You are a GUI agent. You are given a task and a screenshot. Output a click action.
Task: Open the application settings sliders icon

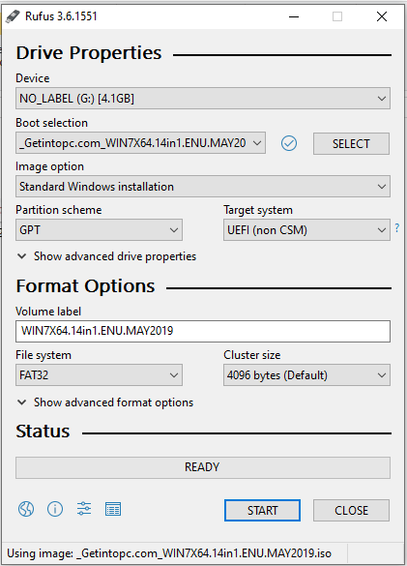[84, 509]
